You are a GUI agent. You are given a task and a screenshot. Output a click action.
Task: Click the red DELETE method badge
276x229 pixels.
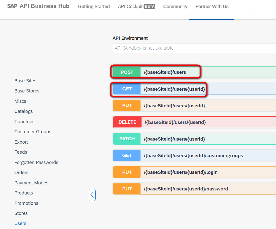(127, 122)
